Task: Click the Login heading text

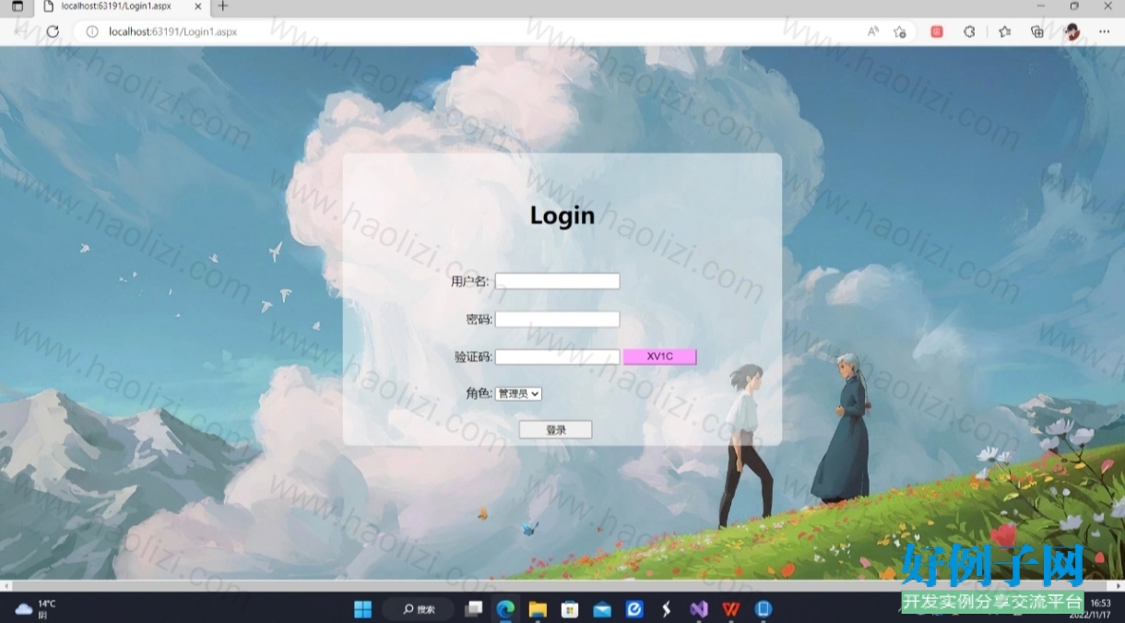Action: 562,216
